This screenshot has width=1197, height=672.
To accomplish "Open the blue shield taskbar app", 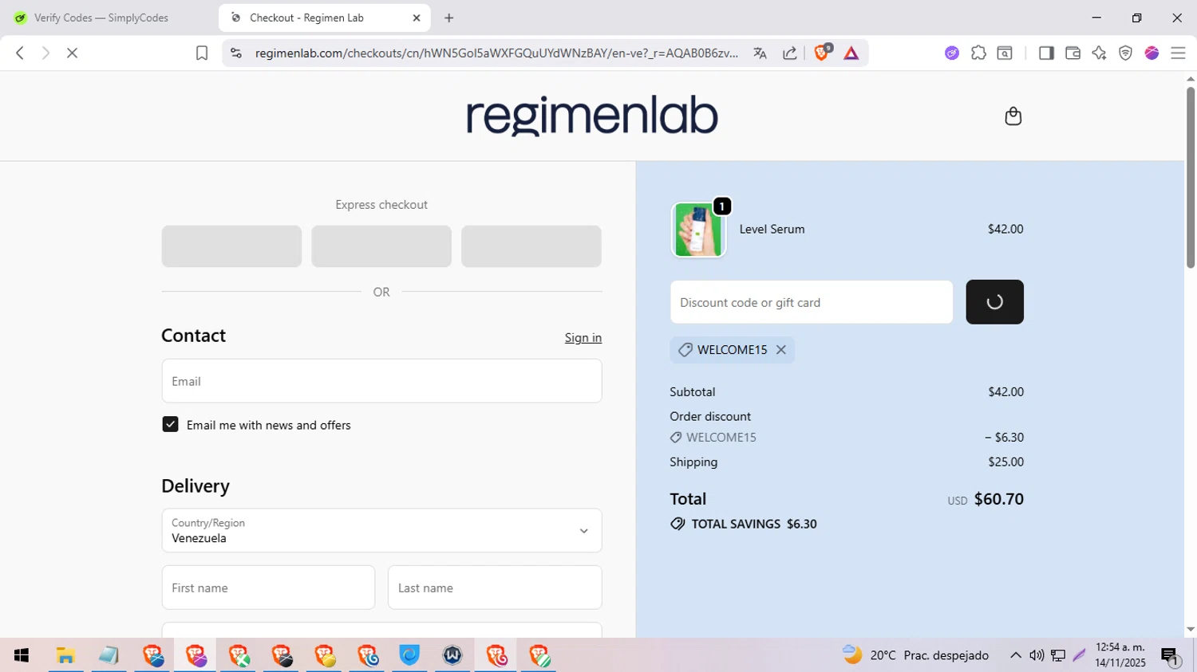I will tap(409, 655).
